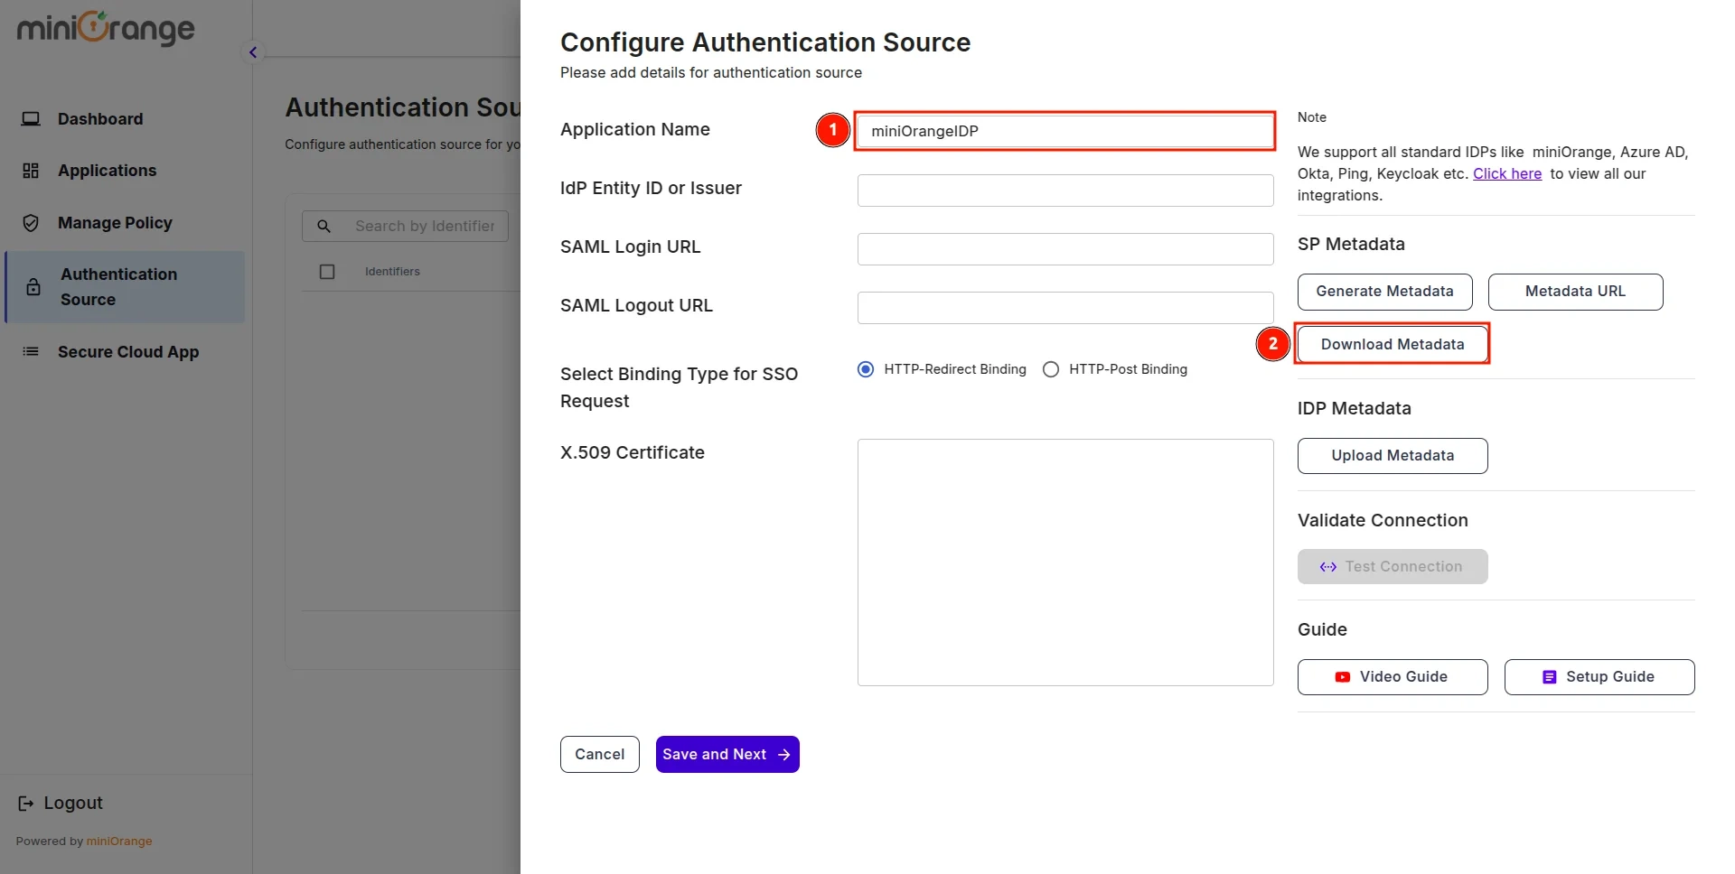
Task: Collapse the Authentication Source panel with the chevron
Action: pos(252,51)
